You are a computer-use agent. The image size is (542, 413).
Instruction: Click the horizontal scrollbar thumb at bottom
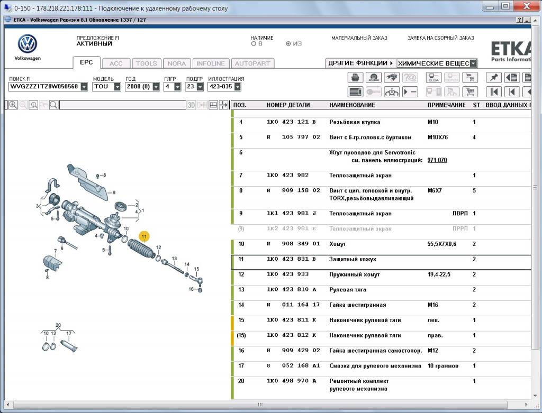point(260,405)
